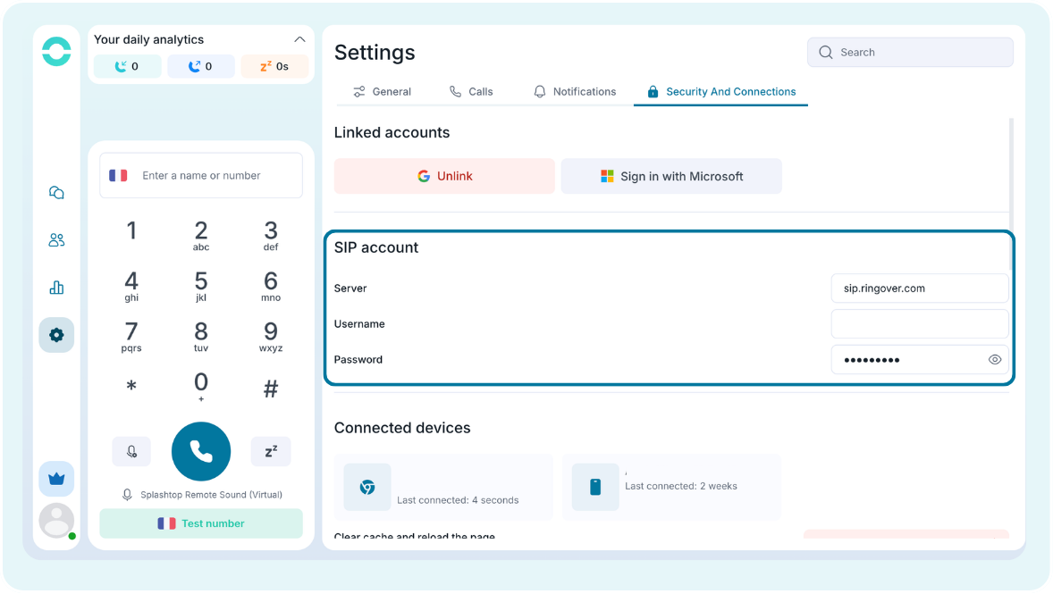This screenshot has height=594, width=1053.
Task: Click Sign in with Microsoft button
Action: coord(671,177)
